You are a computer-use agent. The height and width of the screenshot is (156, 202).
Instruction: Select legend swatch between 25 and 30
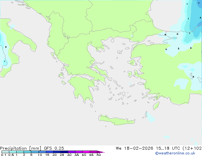[64, 152]
